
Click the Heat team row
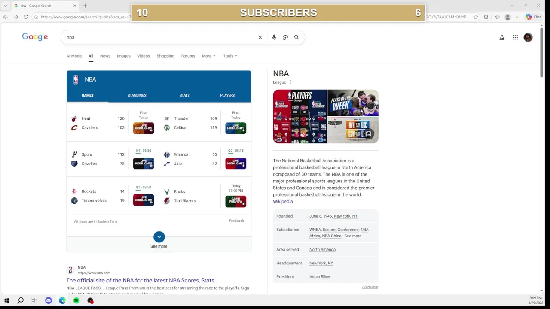pos(98,118)
